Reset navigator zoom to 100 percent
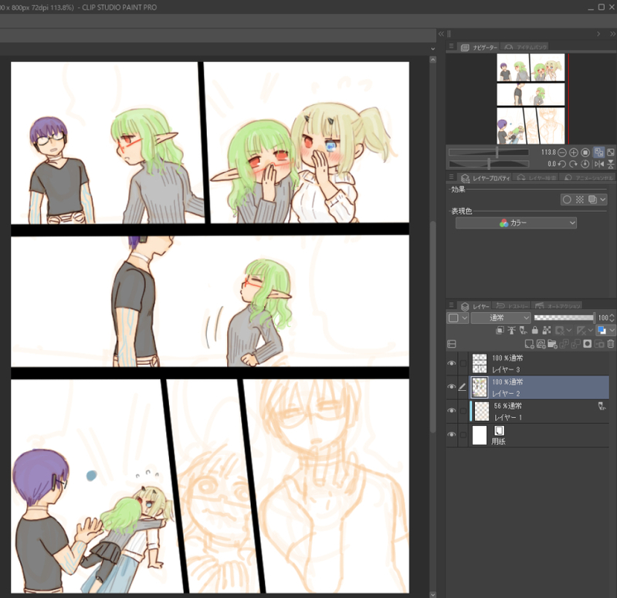The image size is (617, 598). coord(585,152)
